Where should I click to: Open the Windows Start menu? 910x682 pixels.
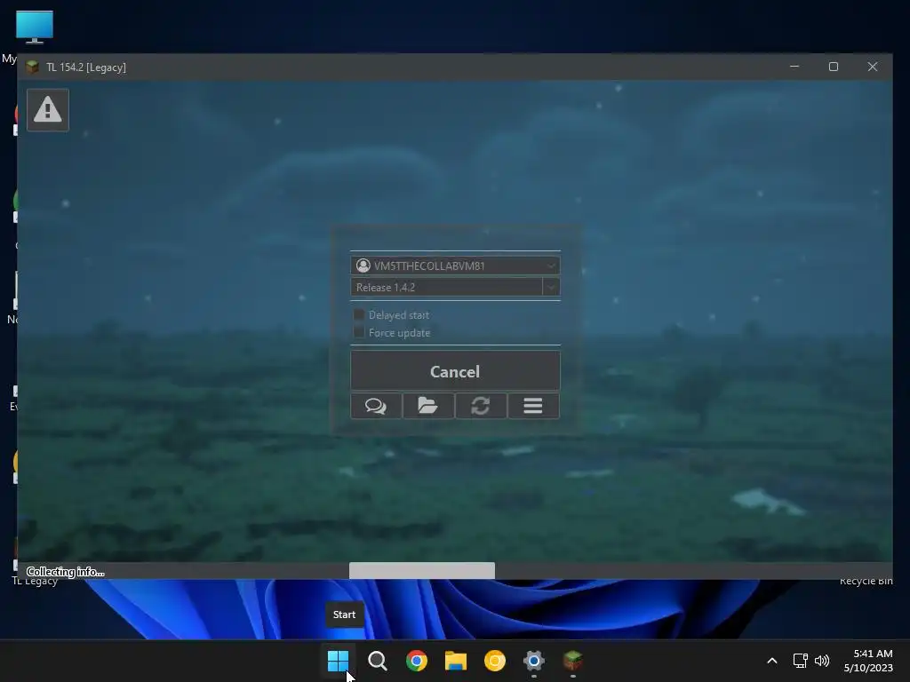pos(338,661)
